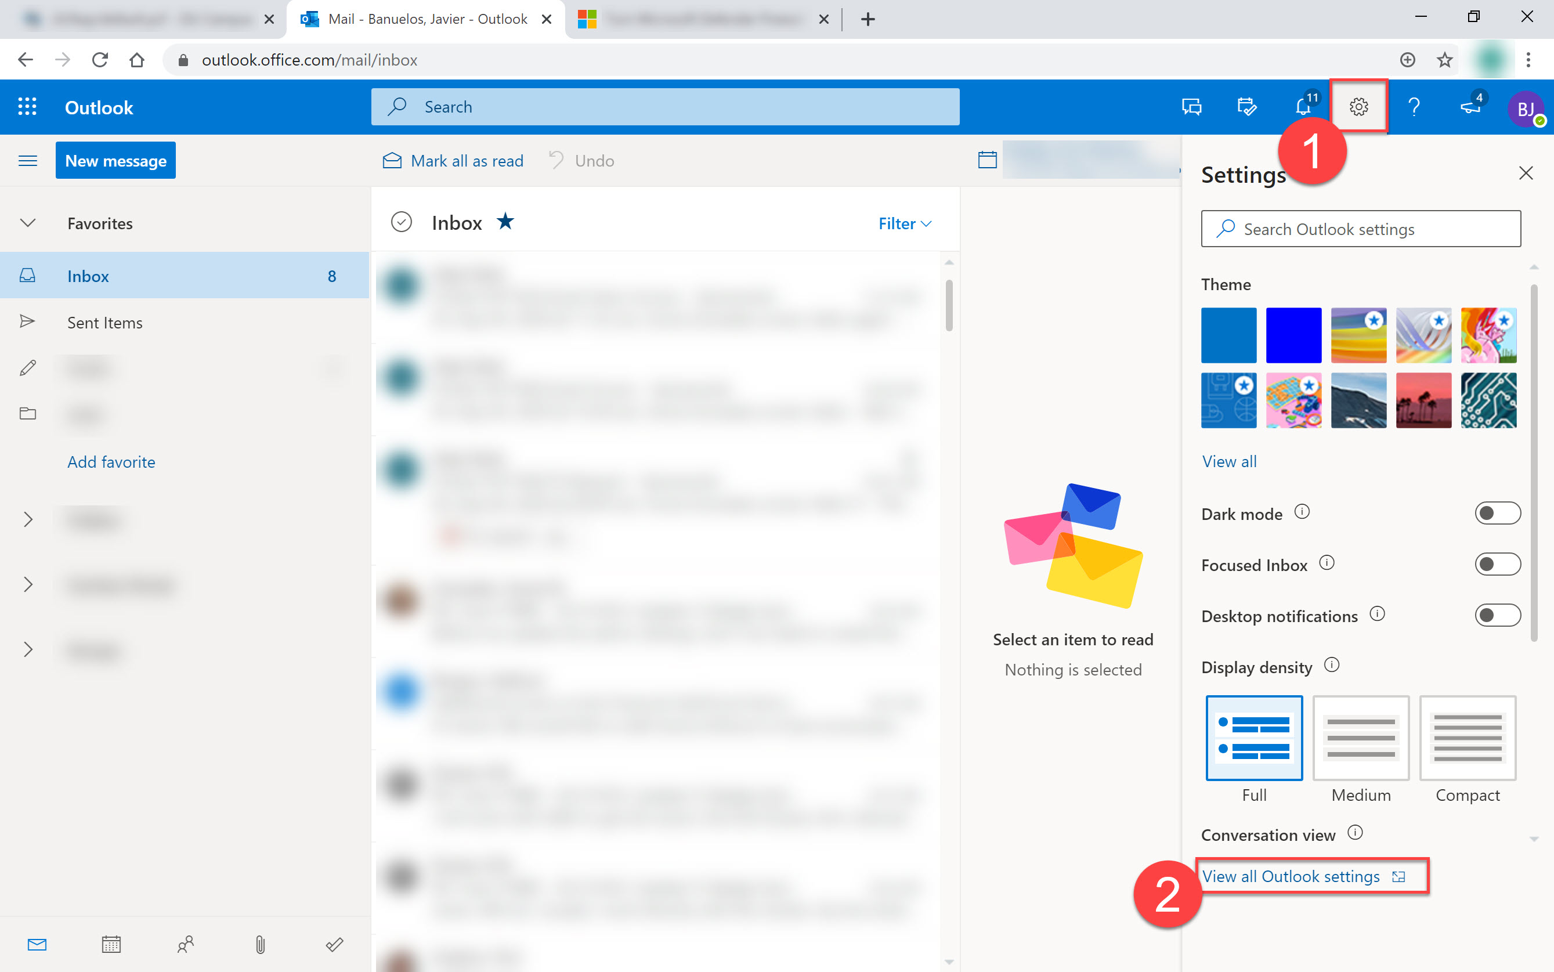Open the BJ account avatar
1554x972 pixels.
[x=1526, y=109]
